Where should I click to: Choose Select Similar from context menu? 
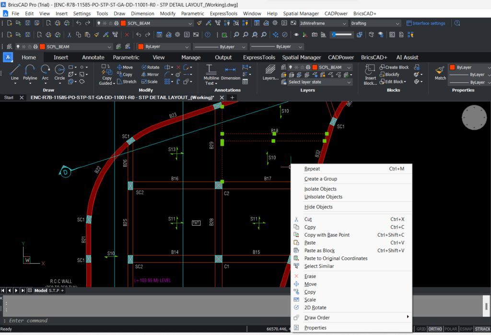click(x=319, y=266)
